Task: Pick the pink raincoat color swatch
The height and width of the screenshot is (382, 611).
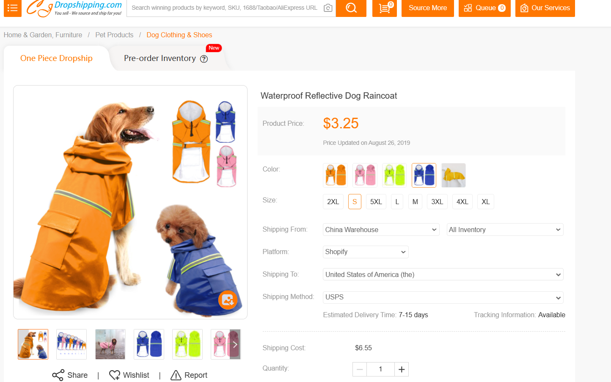Action: pos(365,175)
